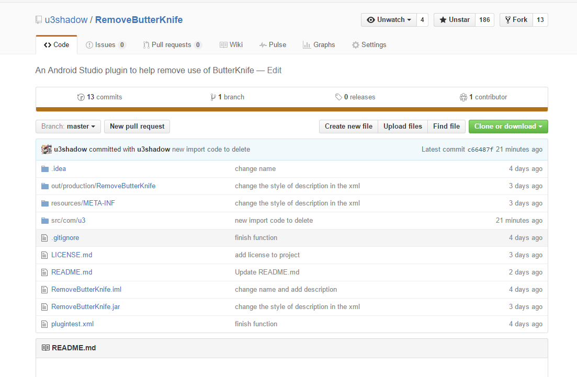This screenshot has height=377, width=577.
Task: Click the Pulse activity icon
Action: (x=262, y=44)
